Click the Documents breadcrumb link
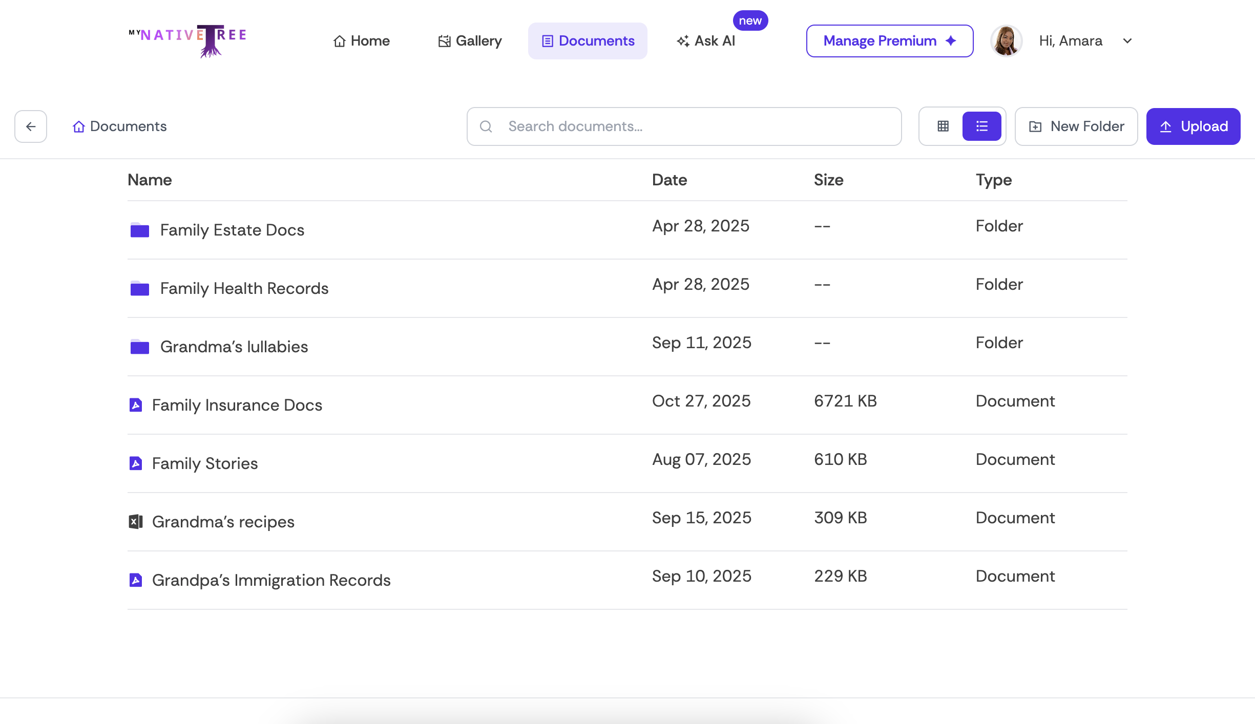The image size is (1255, 724). (119, 126)
